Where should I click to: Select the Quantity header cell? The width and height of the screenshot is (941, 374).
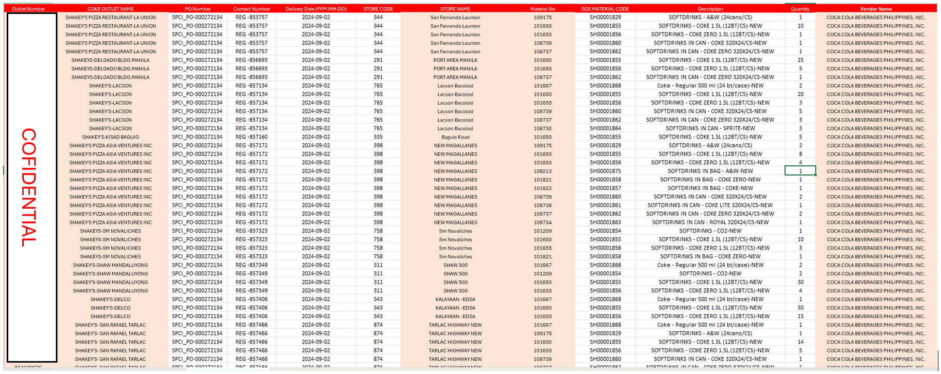(x=800, y=9)
